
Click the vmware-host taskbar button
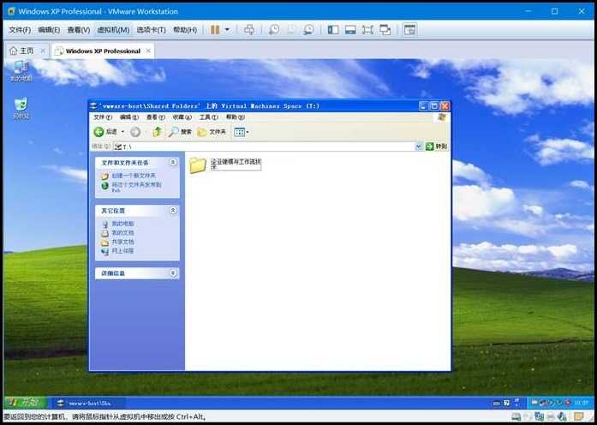click(x=88, y=403)
